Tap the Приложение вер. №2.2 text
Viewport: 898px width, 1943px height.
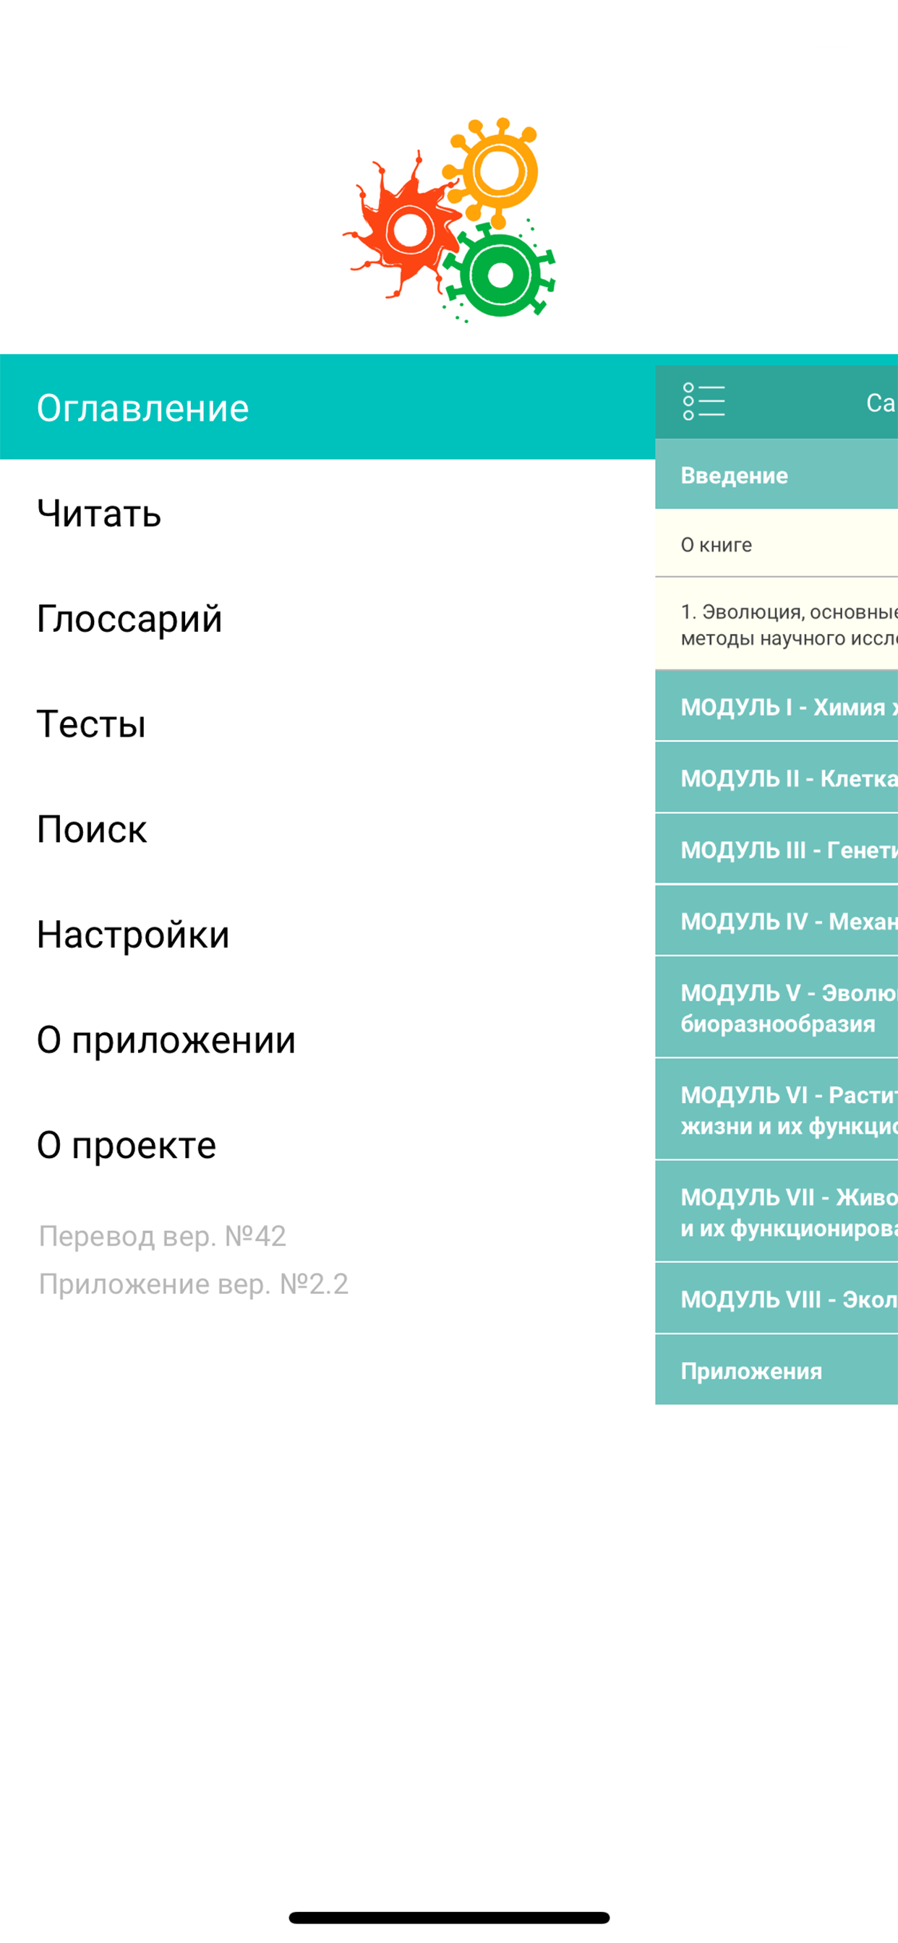(193, 1284)
